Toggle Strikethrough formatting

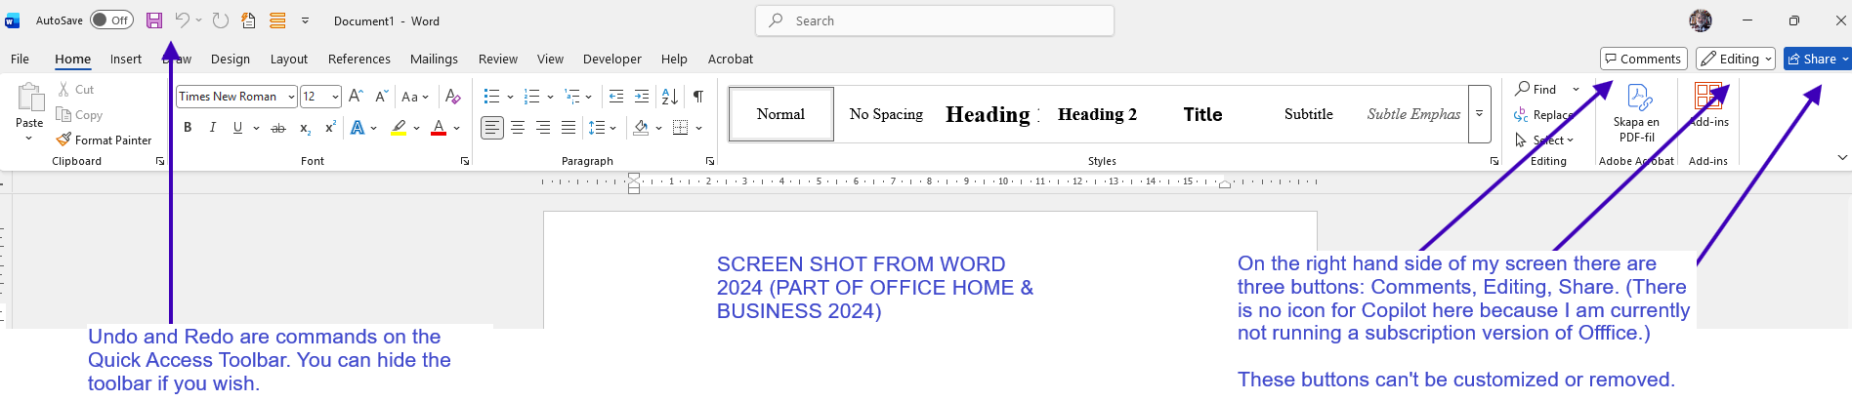[278, 128]
